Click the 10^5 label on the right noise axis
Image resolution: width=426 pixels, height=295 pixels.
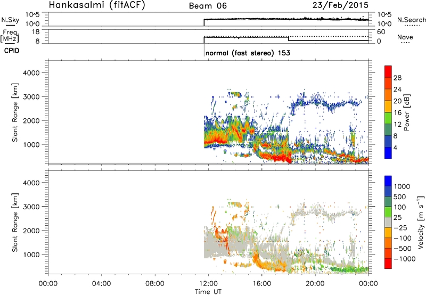pyautogui.click(x=384, y=14)
